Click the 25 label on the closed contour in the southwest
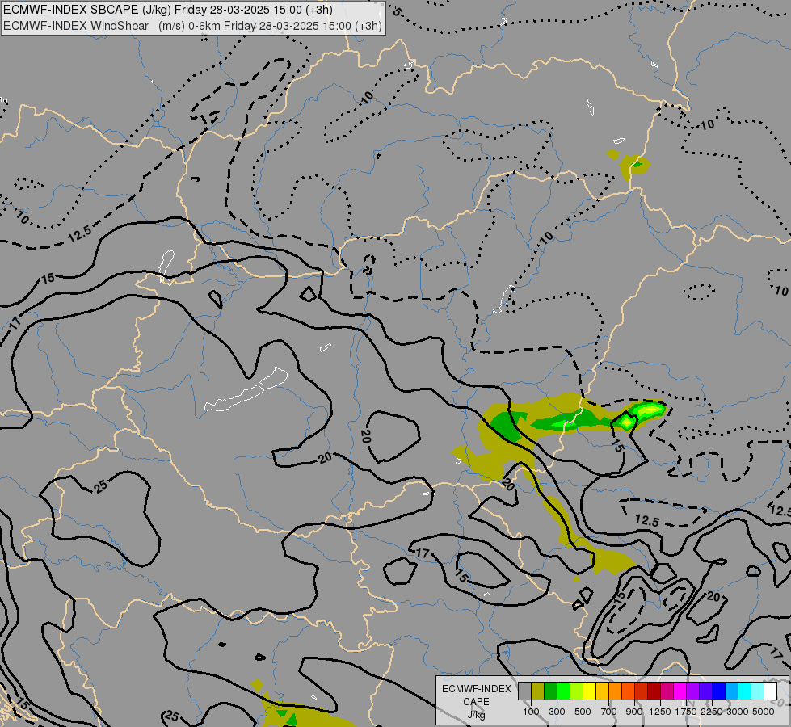 pos(101,485)
